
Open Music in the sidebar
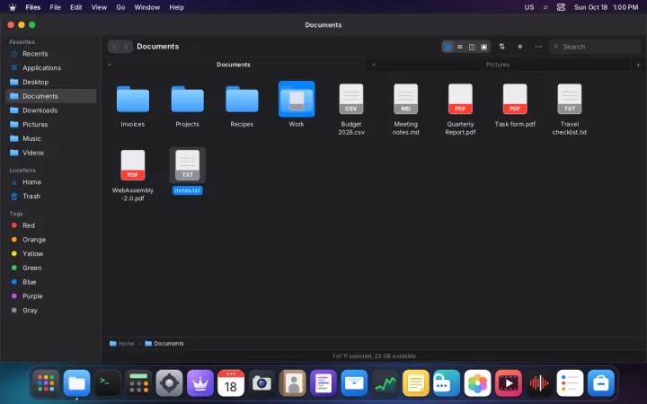pyautogui.click(x=50, y=138)
